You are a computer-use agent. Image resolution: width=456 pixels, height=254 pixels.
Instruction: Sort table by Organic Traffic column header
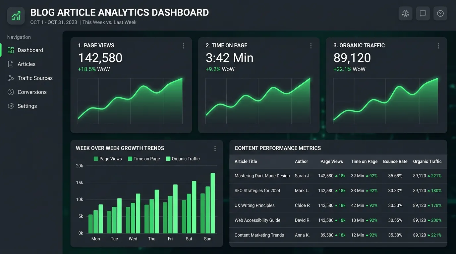(x=427, y=161)
